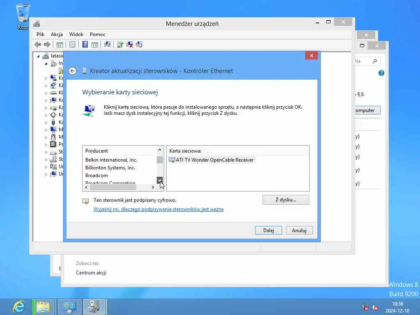Go back in the driver update wizard

tap(72, 71)
